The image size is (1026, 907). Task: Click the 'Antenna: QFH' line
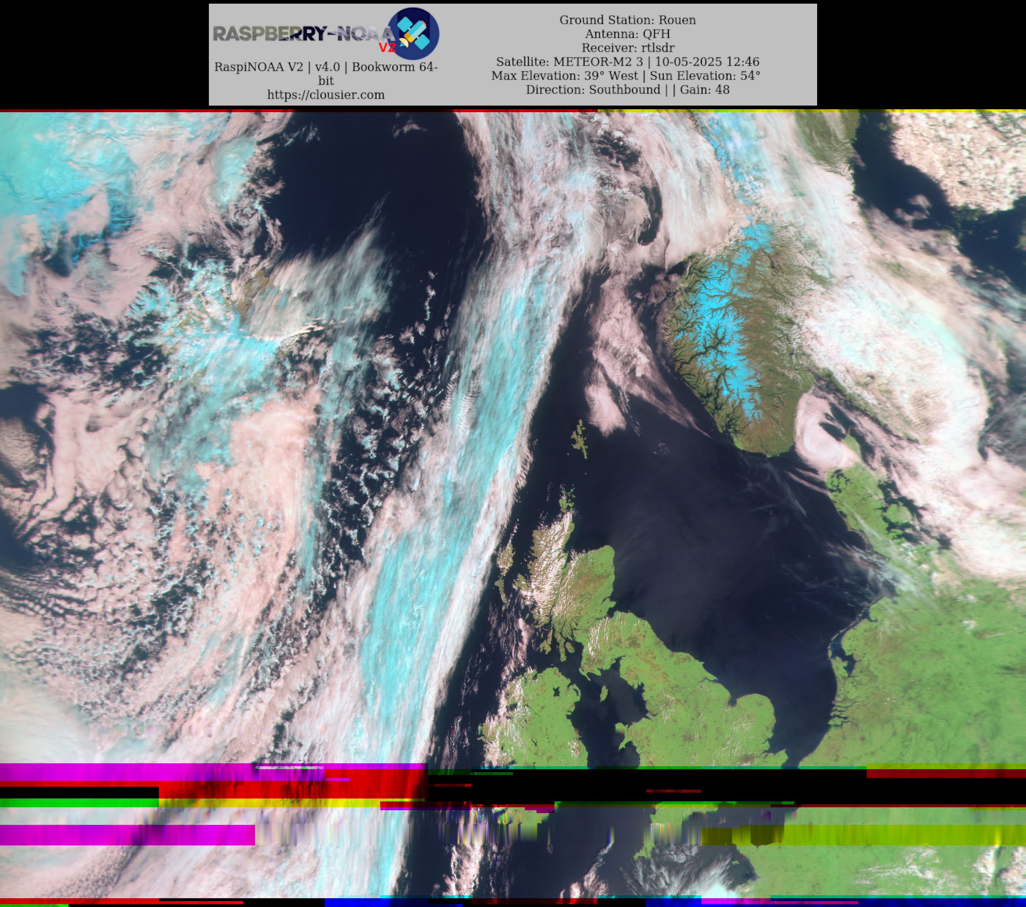(x=627, y=34)
